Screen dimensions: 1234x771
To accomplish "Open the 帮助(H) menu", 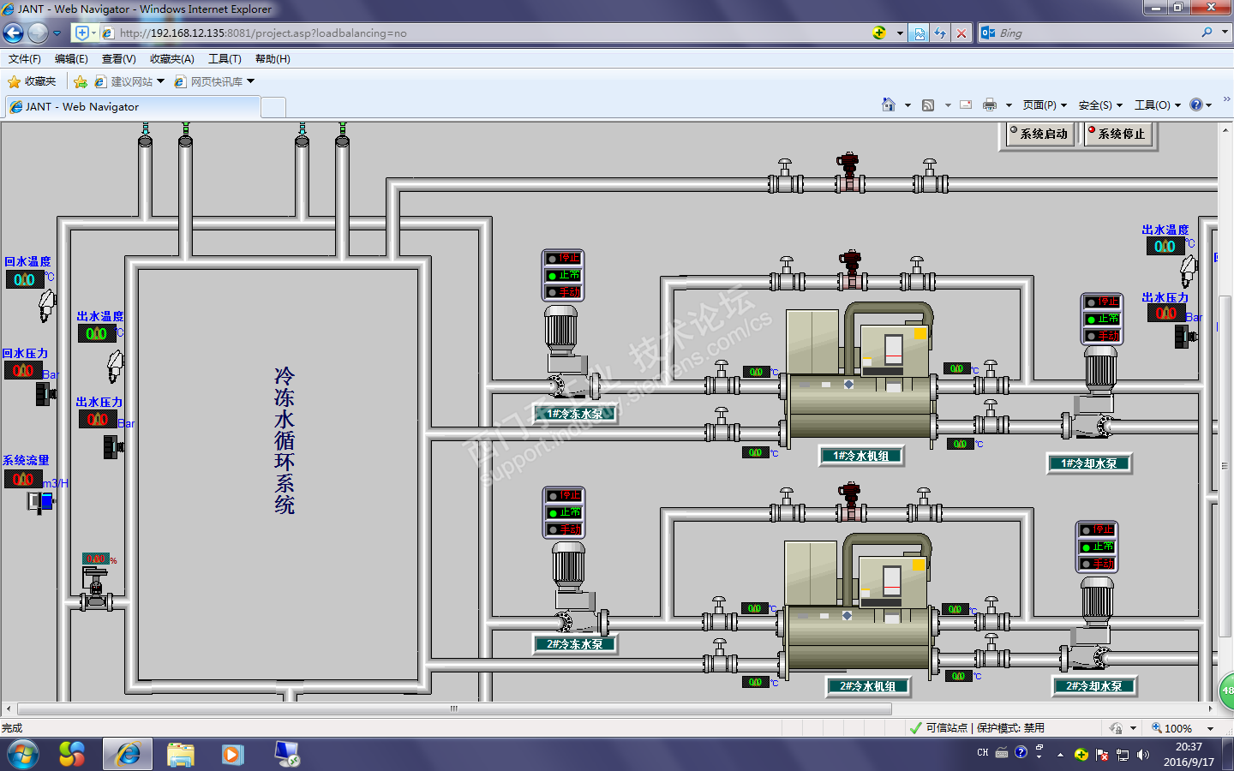I will 273,59.
